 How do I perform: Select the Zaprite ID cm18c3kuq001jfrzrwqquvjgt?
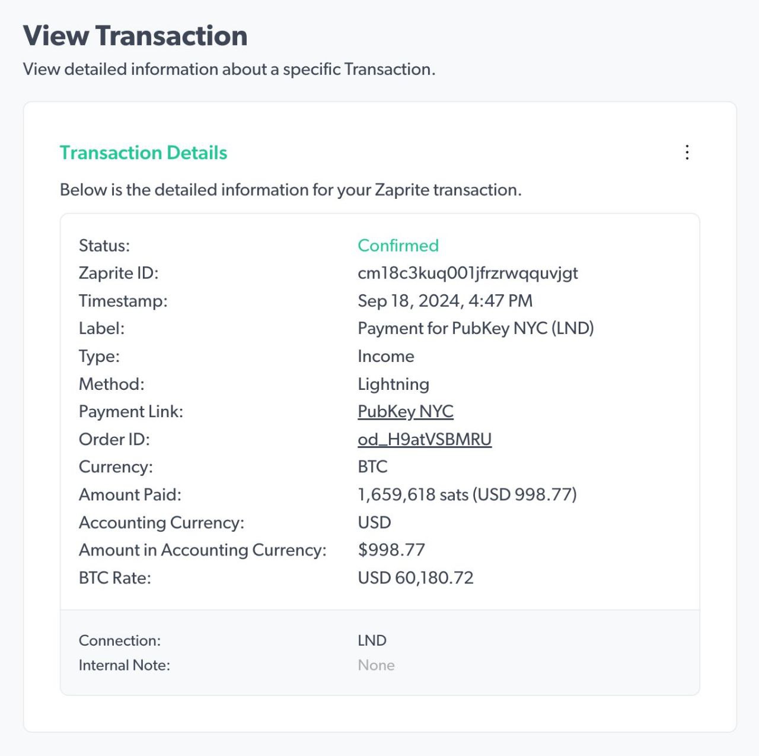[x=467, y=273]
